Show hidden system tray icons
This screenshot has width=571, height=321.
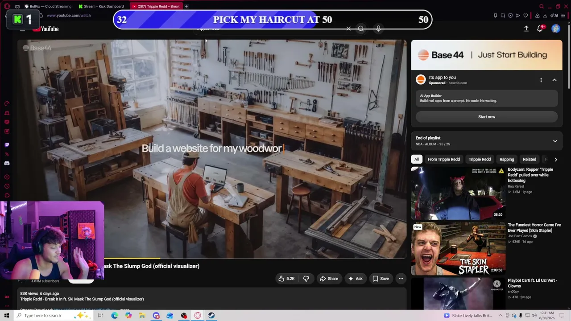tap(500, 316)
